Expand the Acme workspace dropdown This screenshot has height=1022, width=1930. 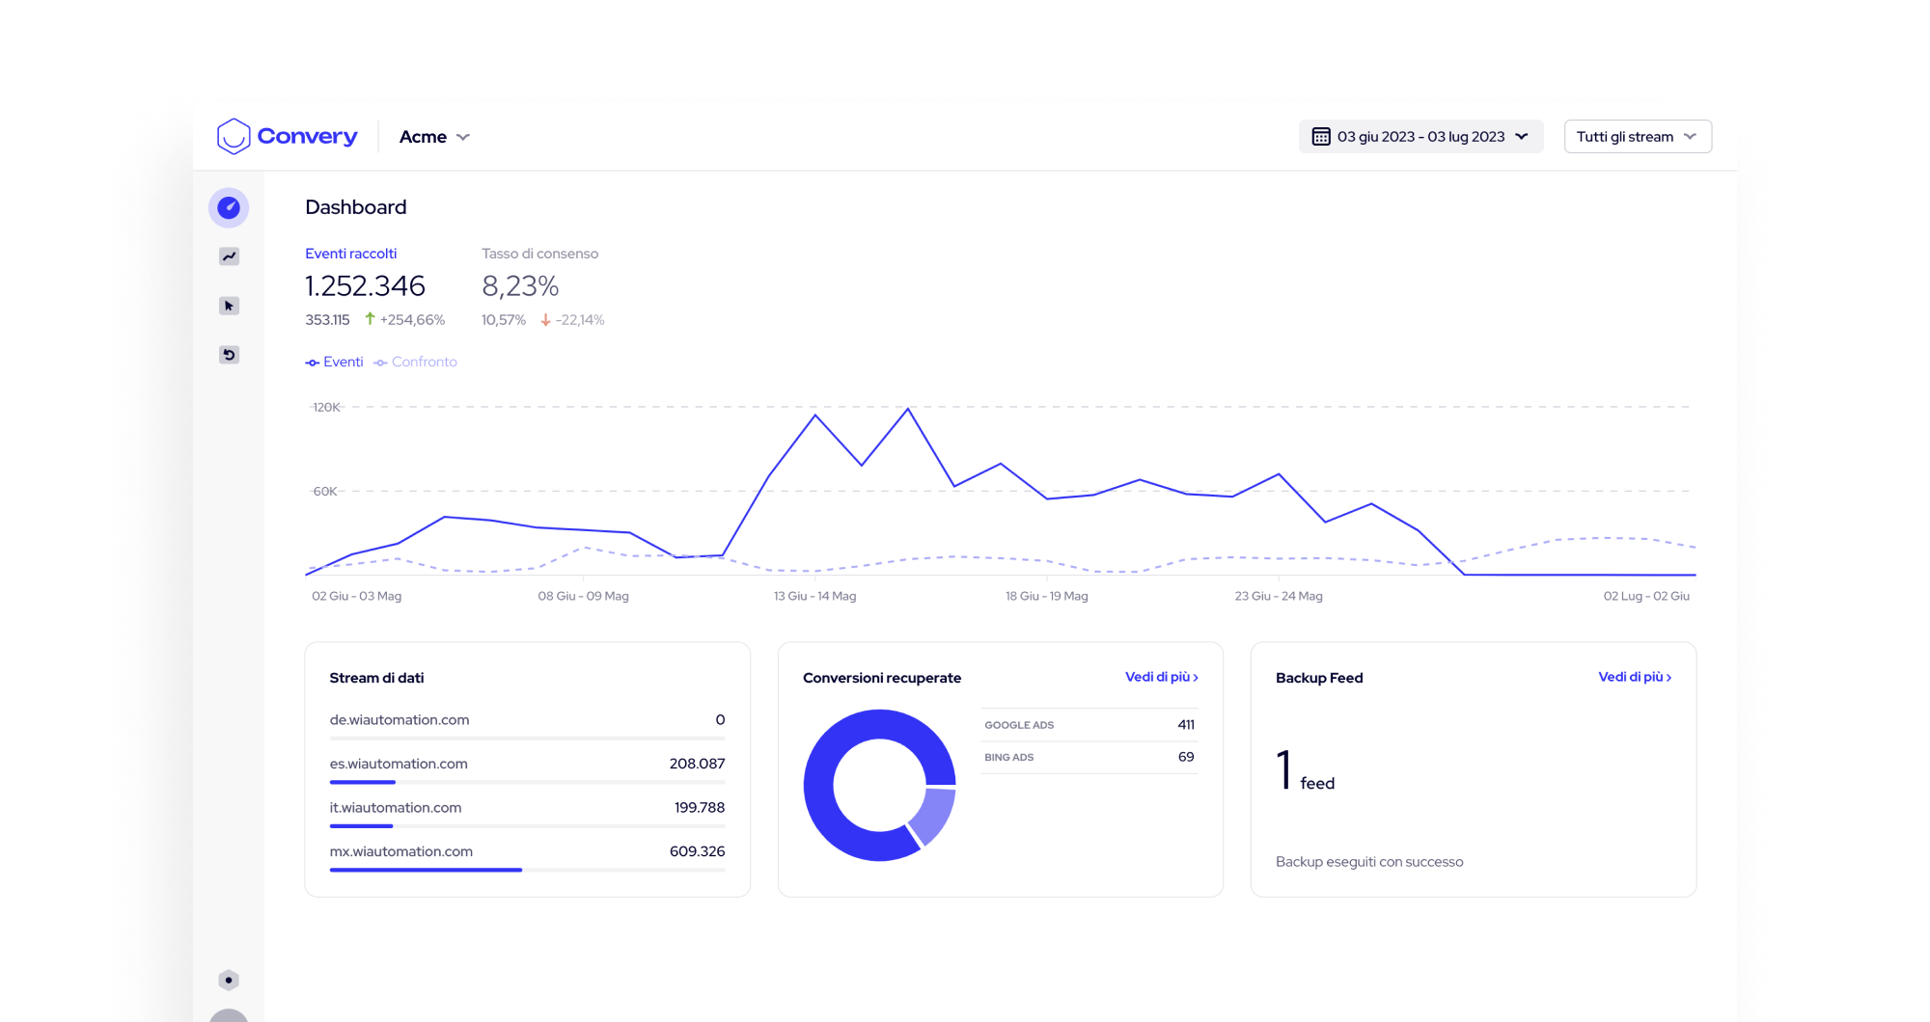pos(434,137)
